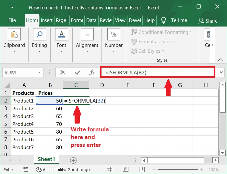Click the horizontal scrollbar left arrow
This screenshot has height=174, width=227.
144,160
